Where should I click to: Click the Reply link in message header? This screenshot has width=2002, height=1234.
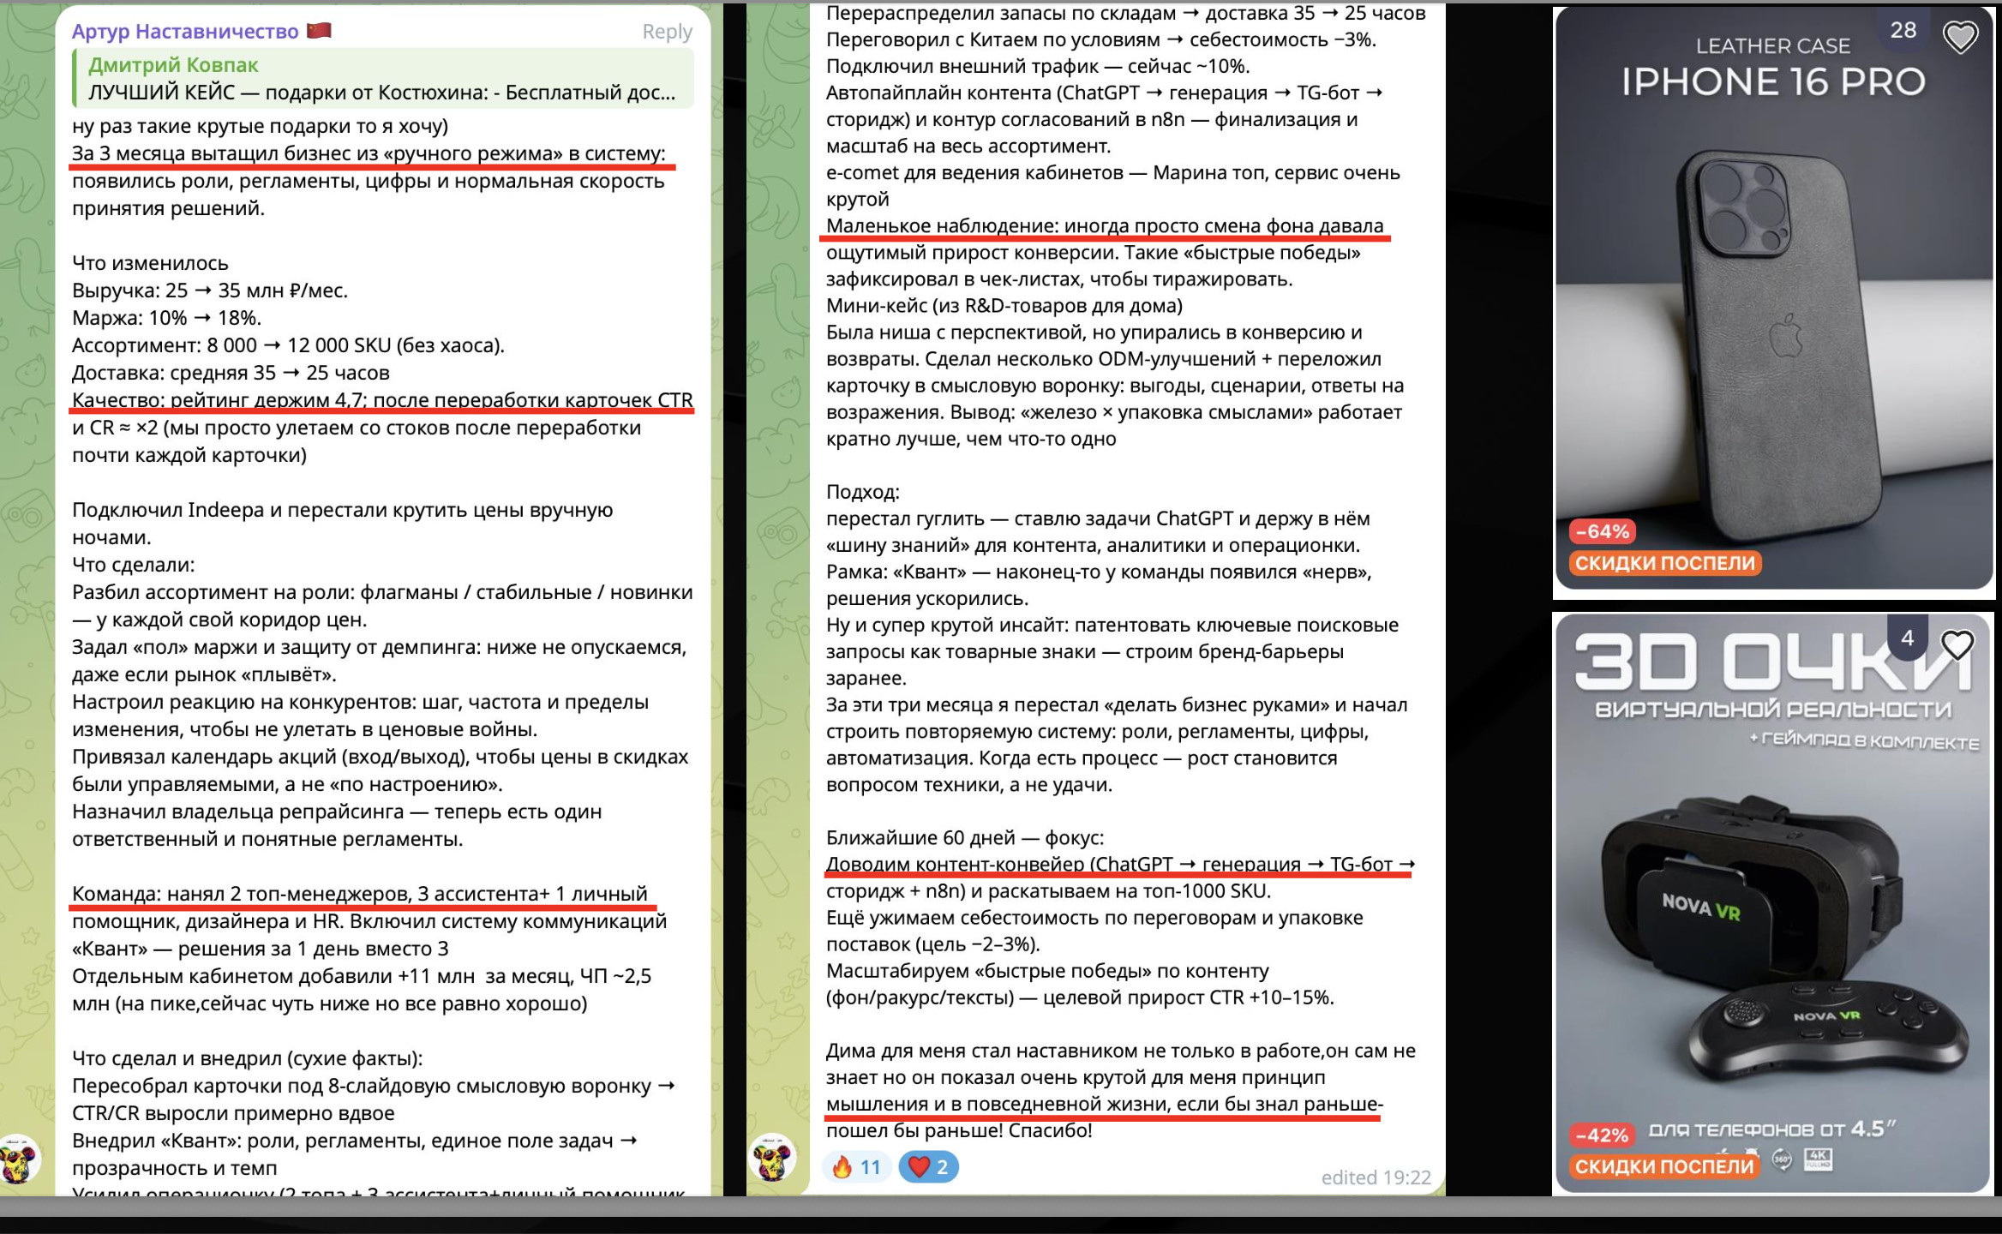[x=667, y=32]
